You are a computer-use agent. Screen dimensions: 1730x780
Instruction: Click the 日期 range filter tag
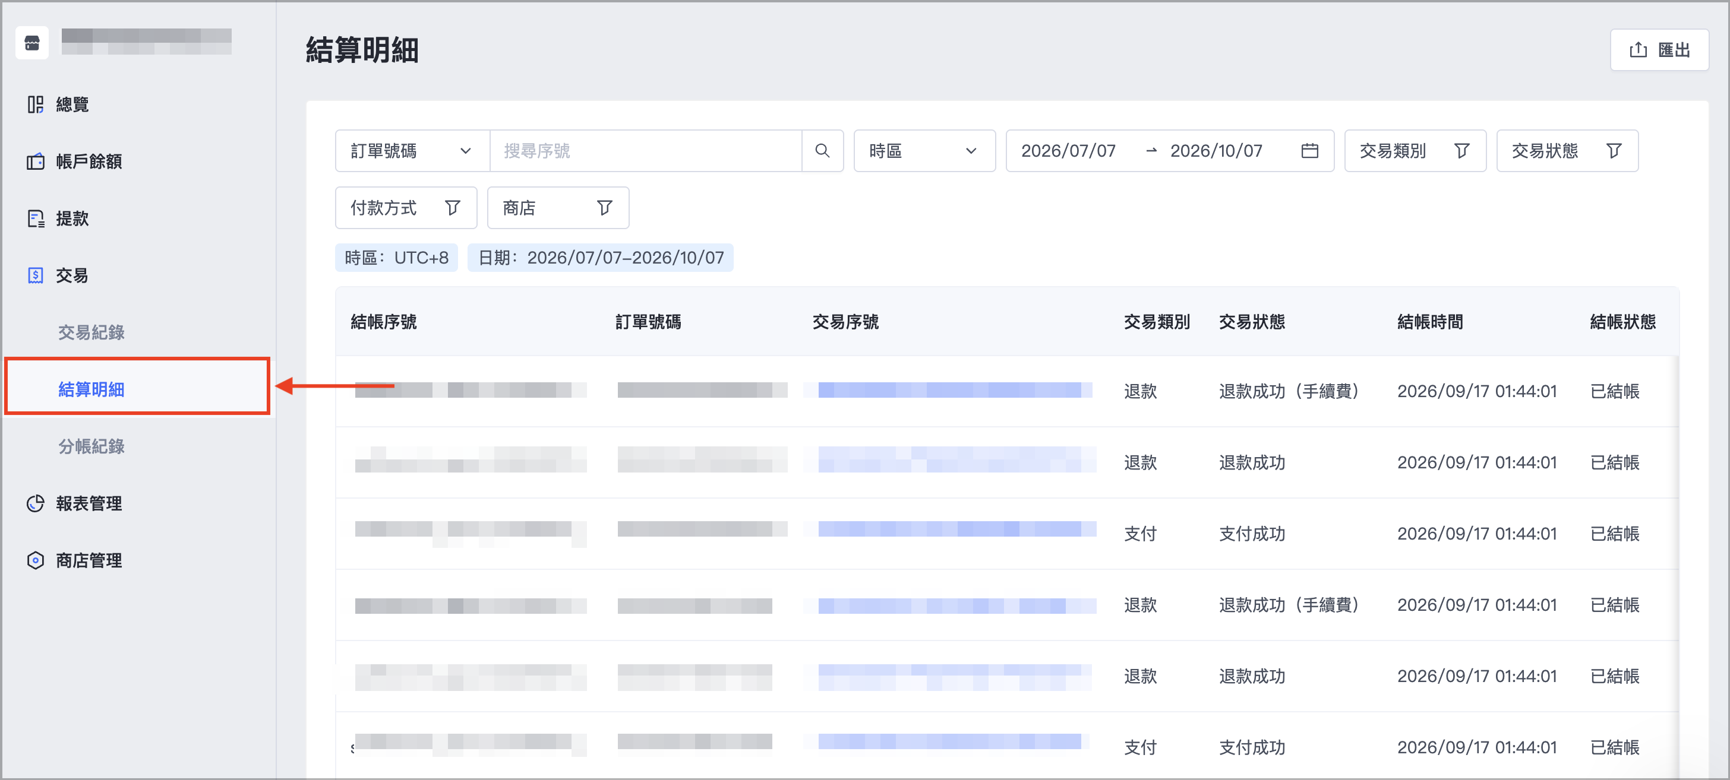pos(601,258)
